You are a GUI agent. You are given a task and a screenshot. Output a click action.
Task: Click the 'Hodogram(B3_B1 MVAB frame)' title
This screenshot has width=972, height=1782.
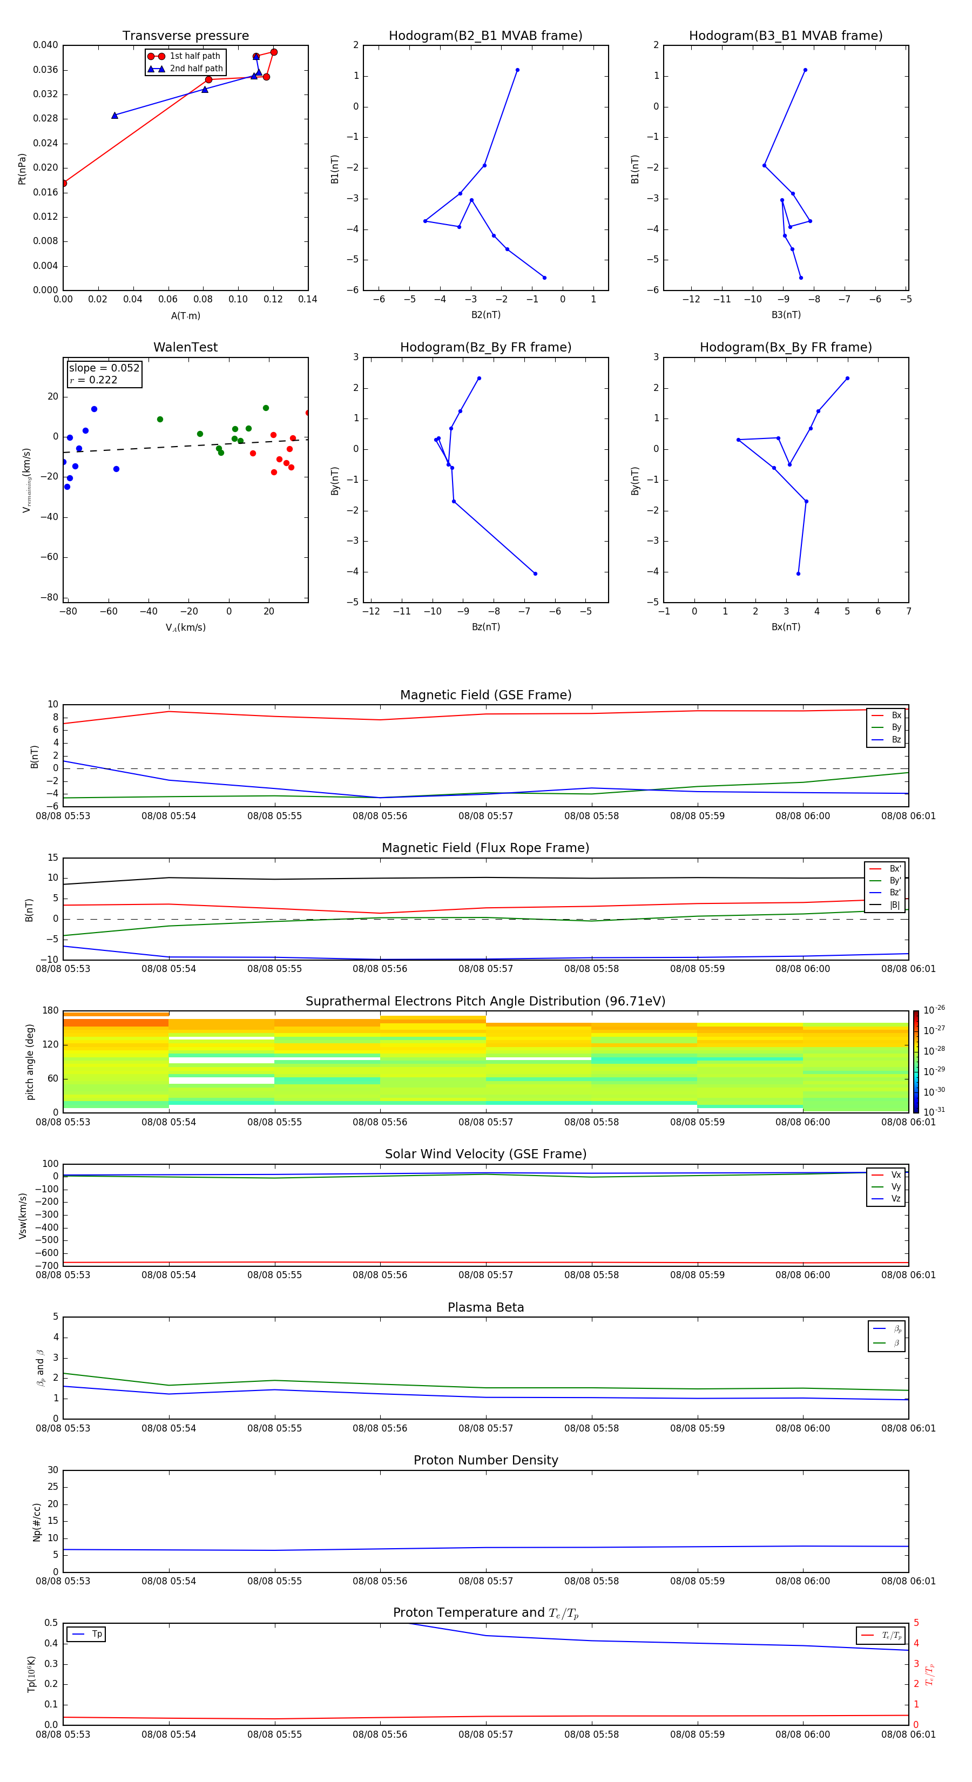[786, 36]
